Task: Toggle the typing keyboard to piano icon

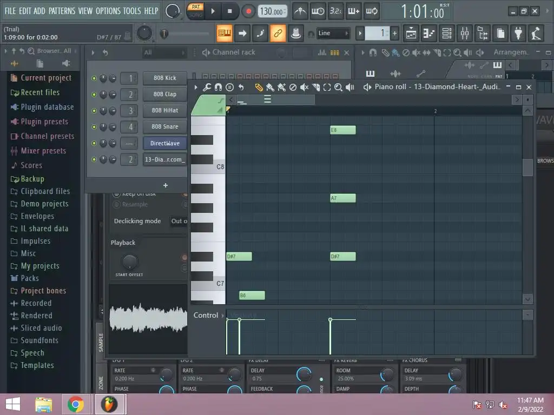Action: coord(225,33)
